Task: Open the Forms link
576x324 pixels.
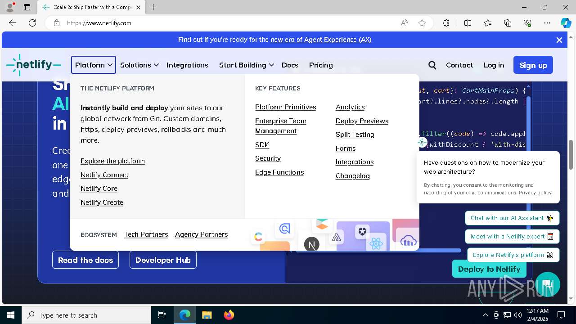Action: [x=346, y=148]
